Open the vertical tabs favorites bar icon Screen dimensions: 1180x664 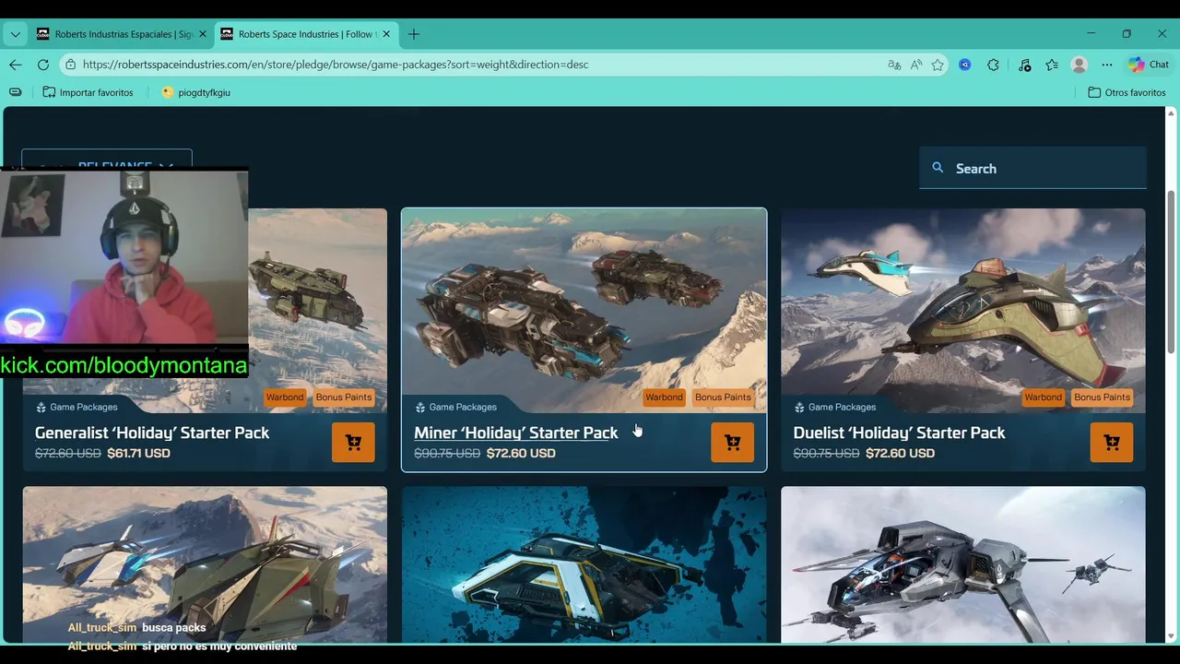pyautogui.click(x=15, y=92)
